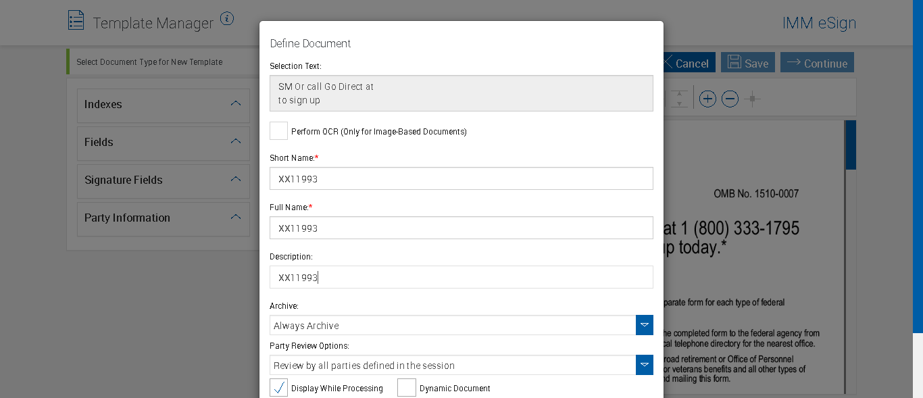This screenshot has height=398, width=923.
Task: Tick the Dynamic Document checkbox
Action: click(x=407, y=388)
